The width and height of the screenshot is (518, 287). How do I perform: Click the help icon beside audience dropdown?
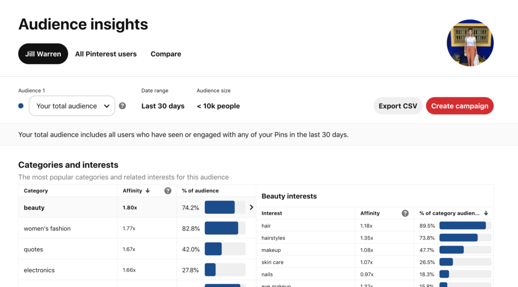coord(122,106)
